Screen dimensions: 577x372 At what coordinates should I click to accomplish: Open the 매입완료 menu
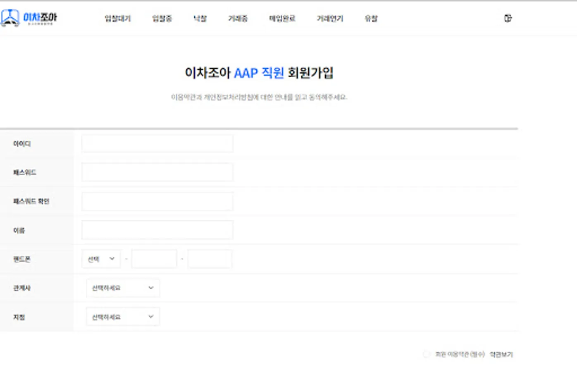[x=282, y=19]
